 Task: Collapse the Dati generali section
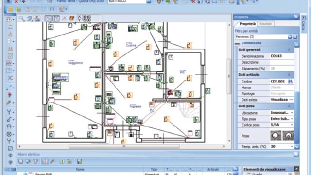(289, 50)
